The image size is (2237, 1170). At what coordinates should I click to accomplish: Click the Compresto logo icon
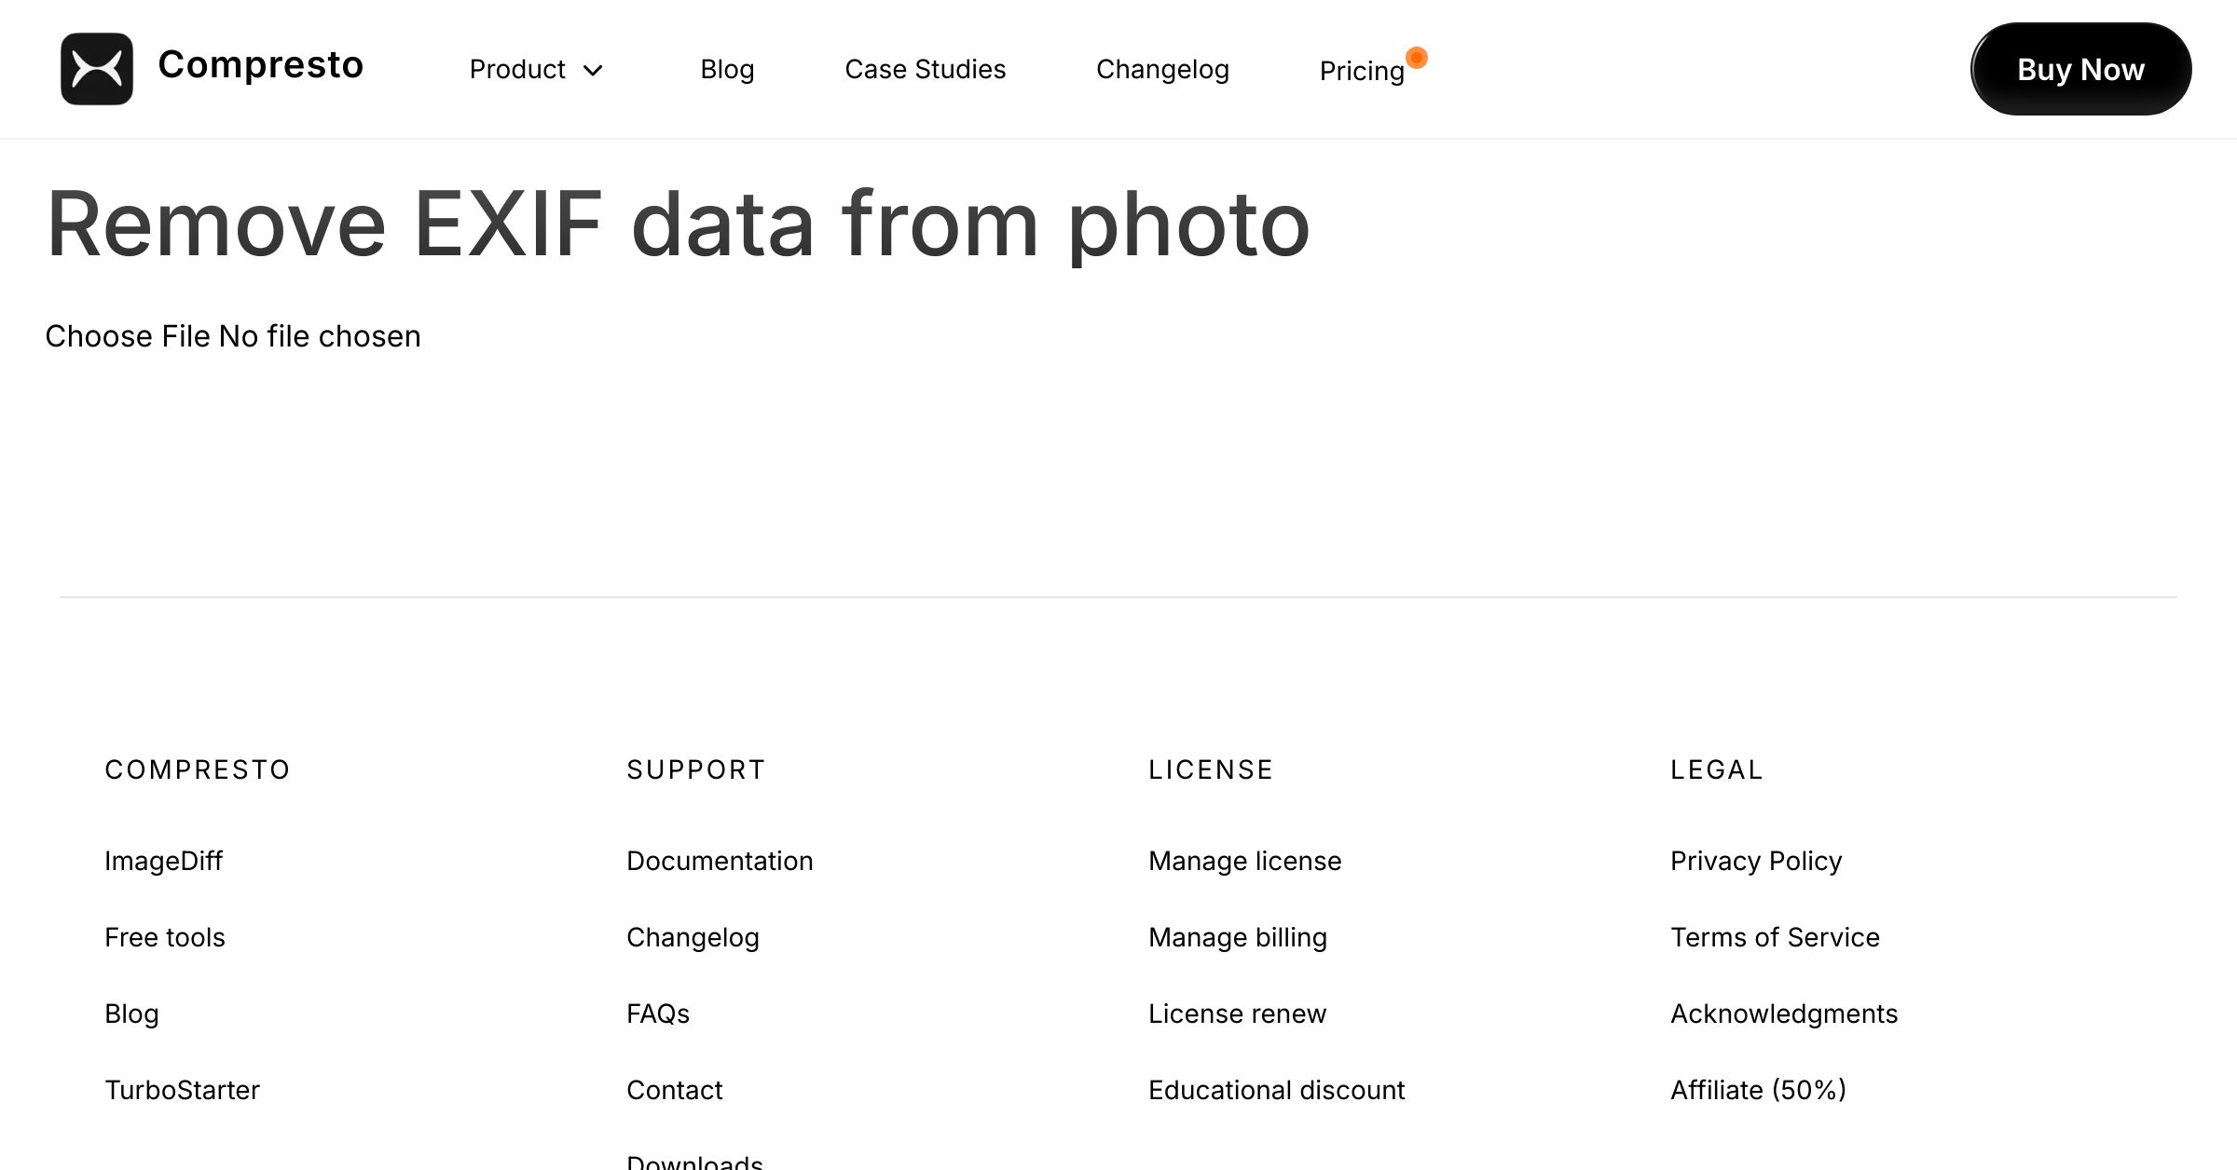pos(97,69)
